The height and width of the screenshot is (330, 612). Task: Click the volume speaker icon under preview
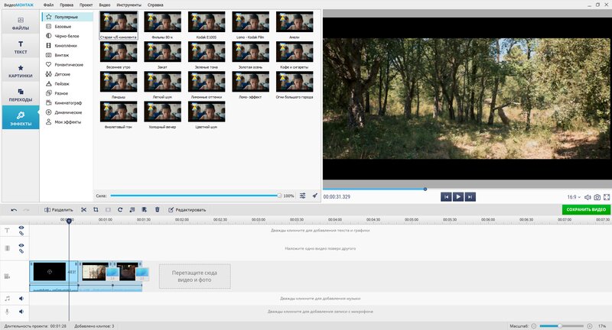click(x=588, y=197)
